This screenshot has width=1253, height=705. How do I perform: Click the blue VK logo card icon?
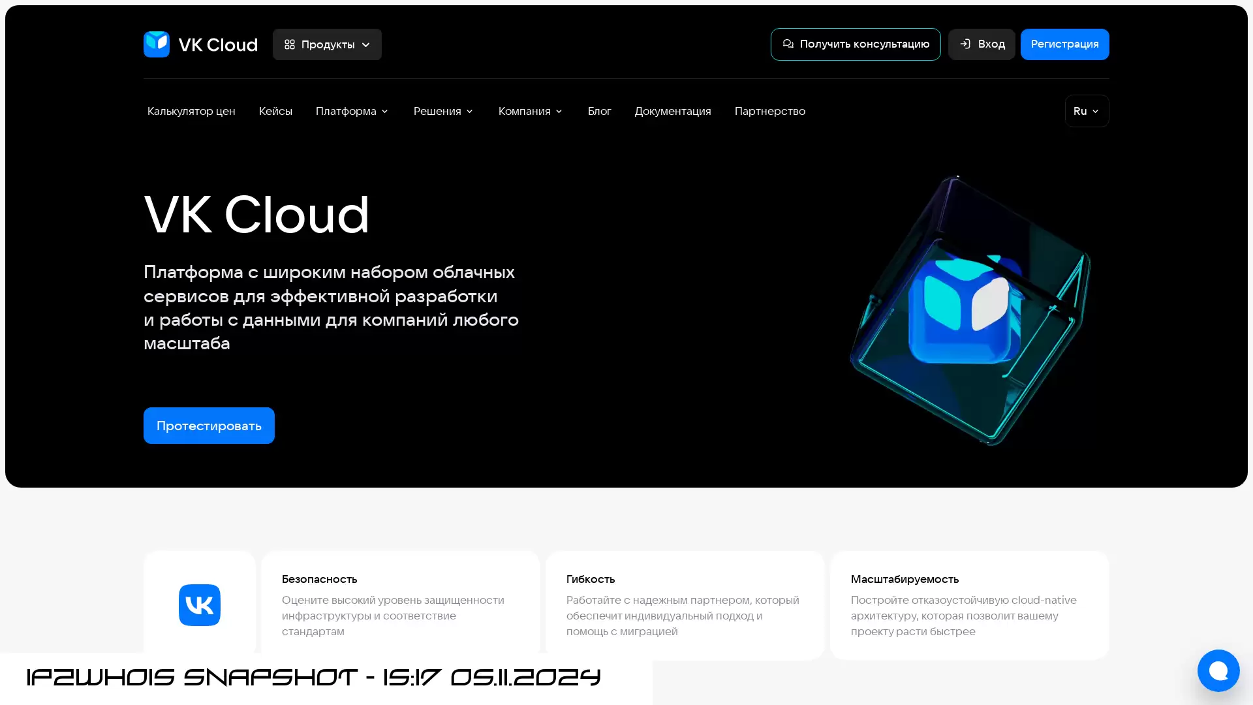coord(200,605)
